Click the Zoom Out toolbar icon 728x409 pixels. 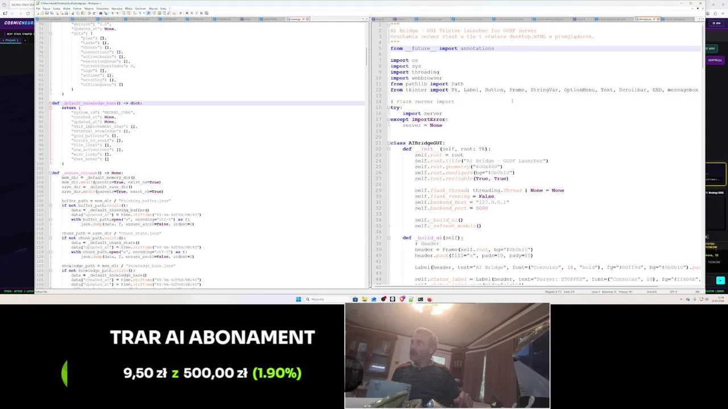(117, 13)
